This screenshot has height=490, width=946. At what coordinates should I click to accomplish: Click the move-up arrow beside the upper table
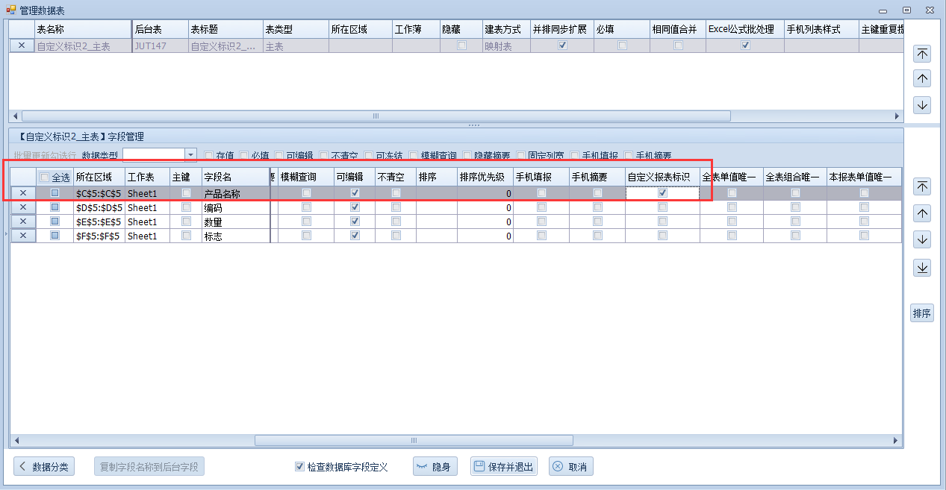(922, 79)
